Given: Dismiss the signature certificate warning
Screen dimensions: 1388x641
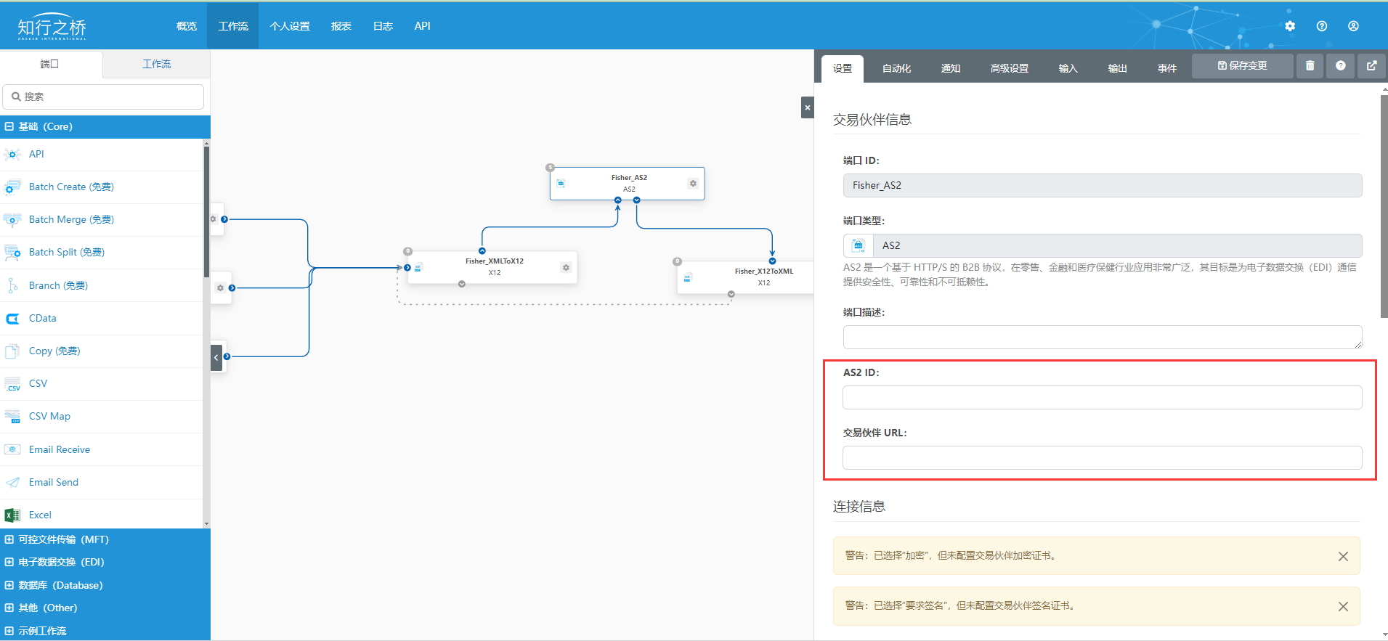Looking at the screenshot, I should (x=1343, y=606).
